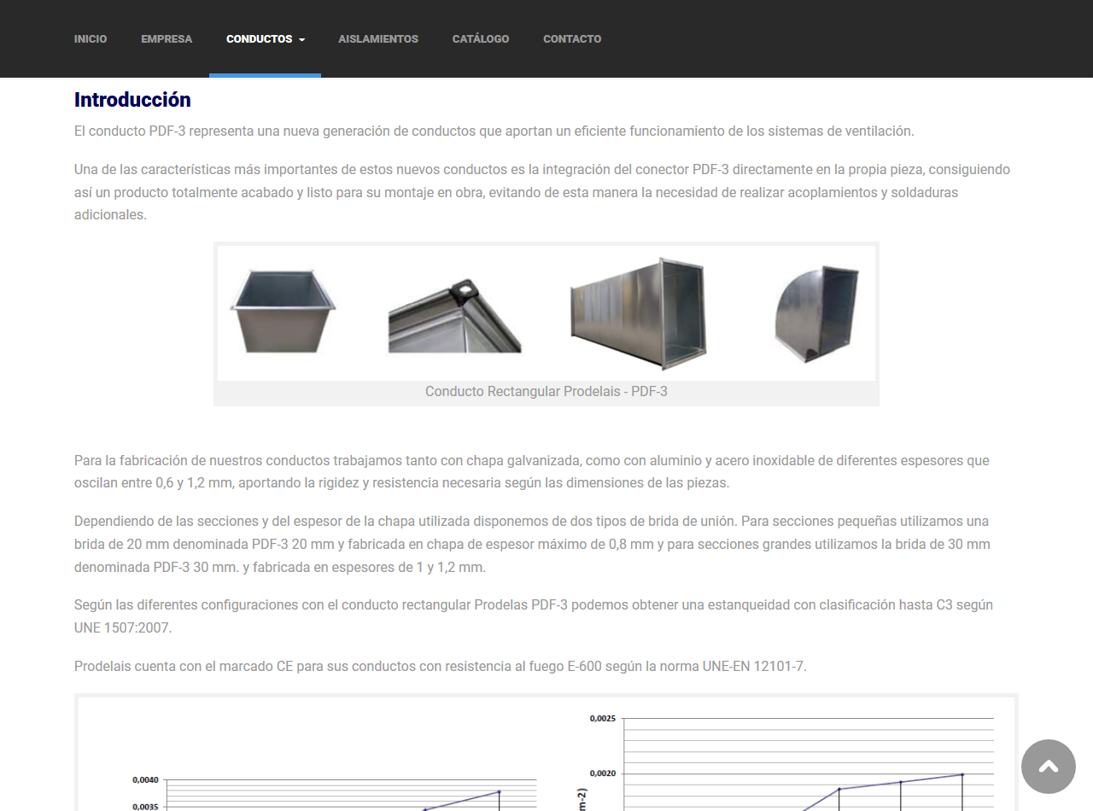Click the long rectangular duct photo

tap(637, 312)
